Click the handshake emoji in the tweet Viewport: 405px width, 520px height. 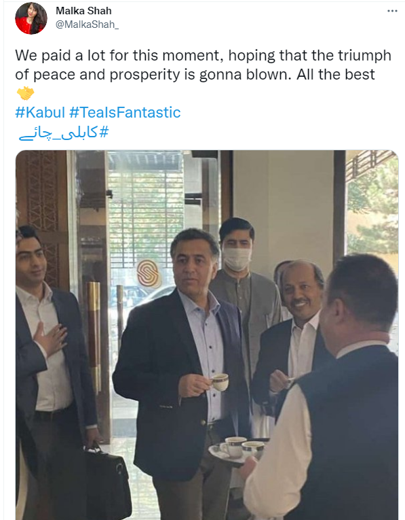26,94
